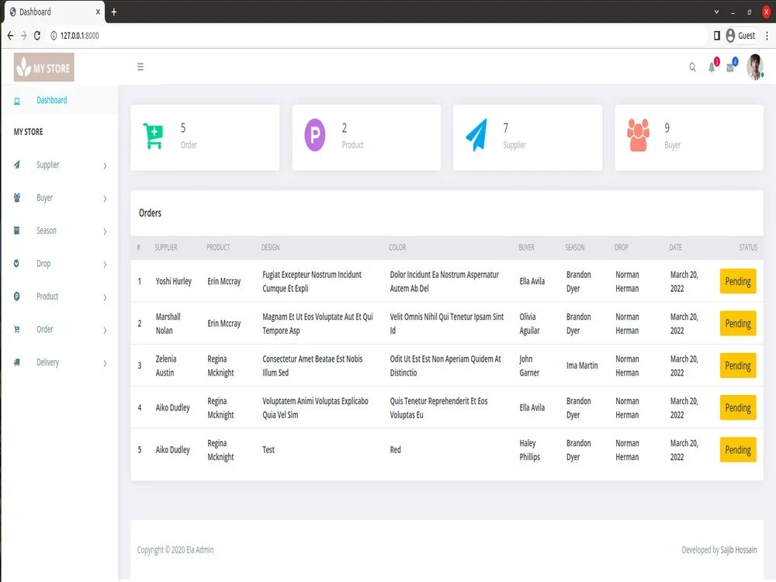Click the purple P icon on Product card
Screen dimensions: 776x582
pyautogui.click(x=315, y=135)
